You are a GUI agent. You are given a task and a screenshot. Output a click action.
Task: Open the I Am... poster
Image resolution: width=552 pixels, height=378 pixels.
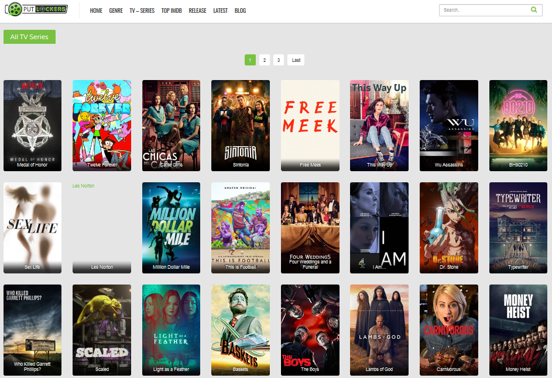tap(379, 228)
